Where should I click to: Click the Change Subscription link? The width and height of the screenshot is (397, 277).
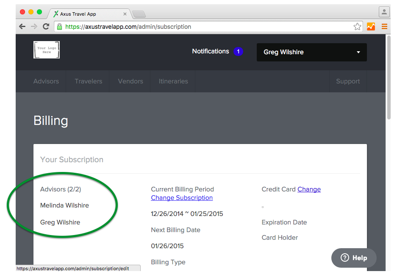[x=182, y=198]
